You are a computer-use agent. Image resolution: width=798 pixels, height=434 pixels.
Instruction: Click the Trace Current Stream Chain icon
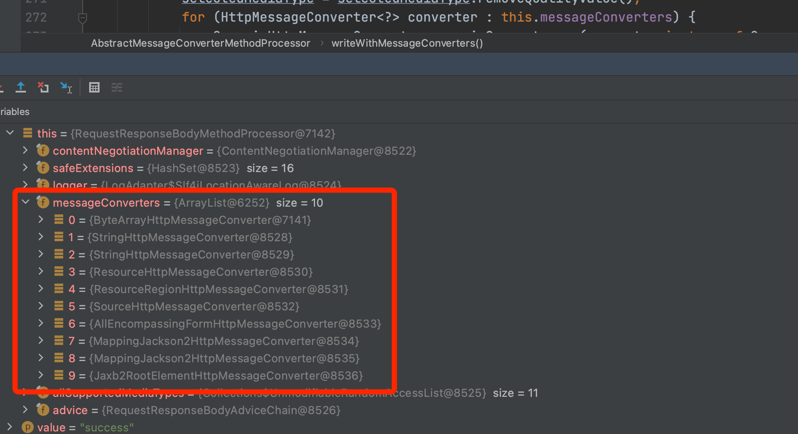point(117,88)
